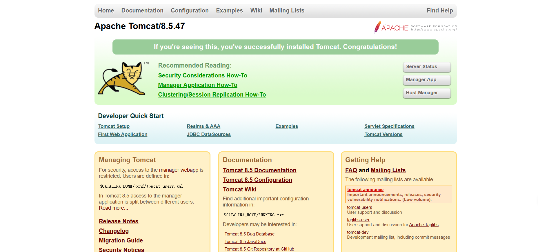The image size is (538, 252).
Task: Open the tomcat-announce mailing list
Action: [x=365, y=190]
